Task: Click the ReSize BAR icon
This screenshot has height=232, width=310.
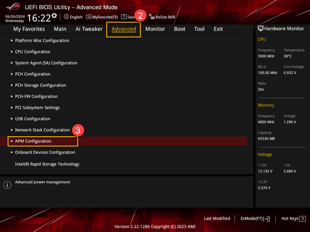Action: tap(152, 17)
